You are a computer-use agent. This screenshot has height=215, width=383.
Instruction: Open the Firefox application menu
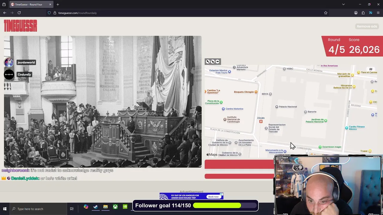[378, 13]
